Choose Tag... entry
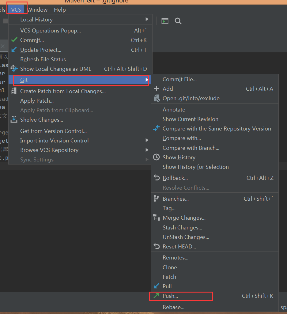287x314 pixels. tap(215, 208)
